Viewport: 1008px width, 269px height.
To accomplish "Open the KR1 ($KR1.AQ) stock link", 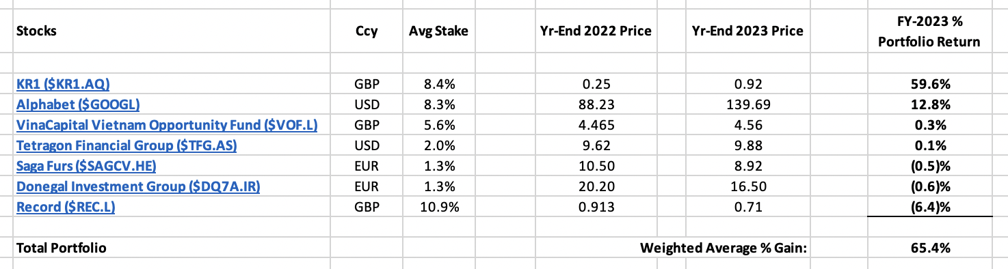I will pyautogui.click(x=63, y=84).
